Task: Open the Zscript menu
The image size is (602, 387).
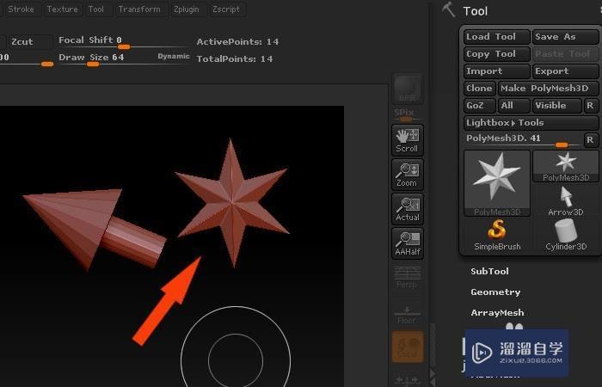Action: tap(226, 9)
